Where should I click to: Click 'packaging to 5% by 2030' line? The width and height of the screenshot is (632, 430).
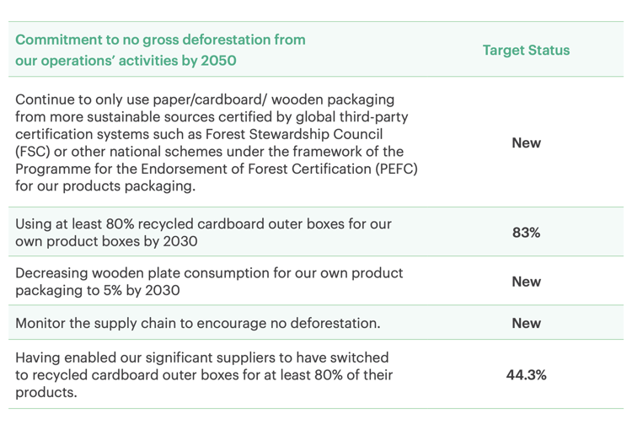coord(98,290)
